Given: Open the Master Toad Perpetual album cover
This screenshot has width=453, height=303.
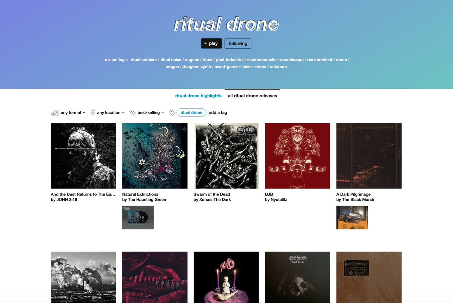Looking at the screenshot, I should pyautogui.click(x=155, y=277).
